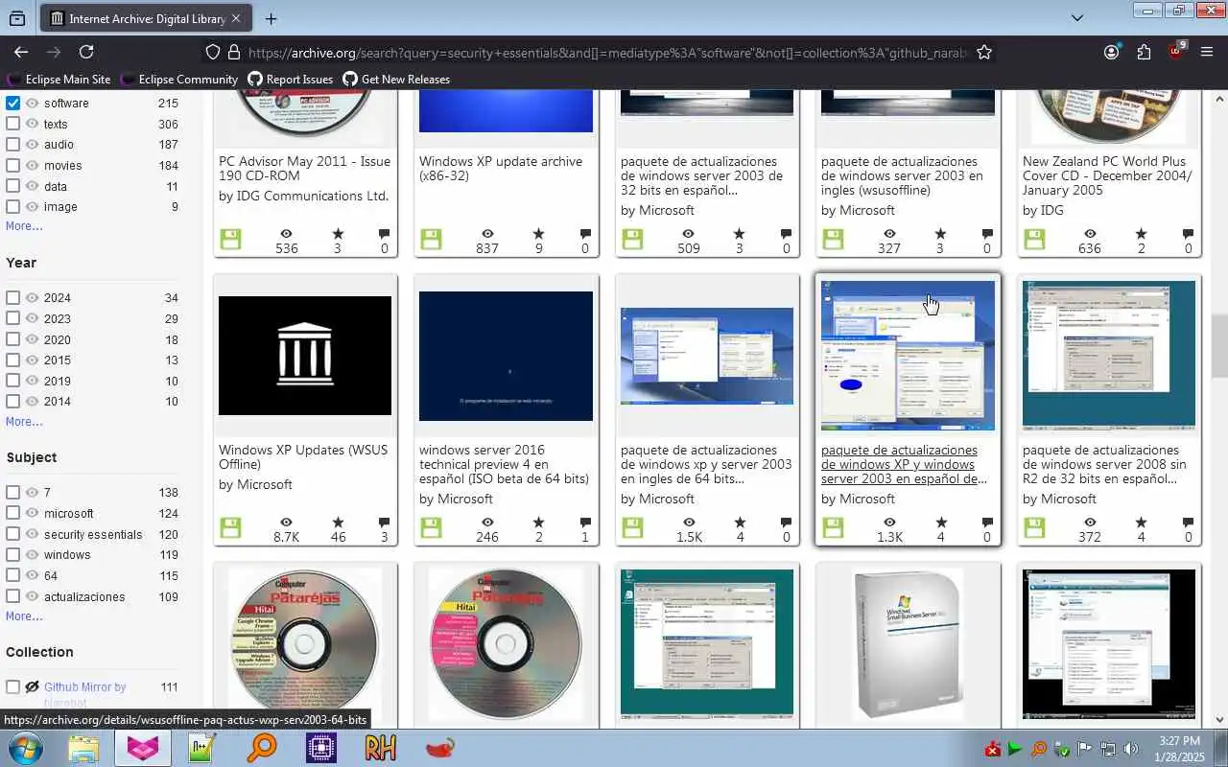The height and width of the screenshot is (767, 1228).
Task: Click the address bar URL
Action: click(x=607, y=53)
